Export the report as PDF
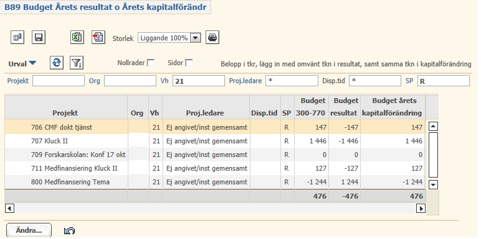481x239 pixels. (98, 38)
